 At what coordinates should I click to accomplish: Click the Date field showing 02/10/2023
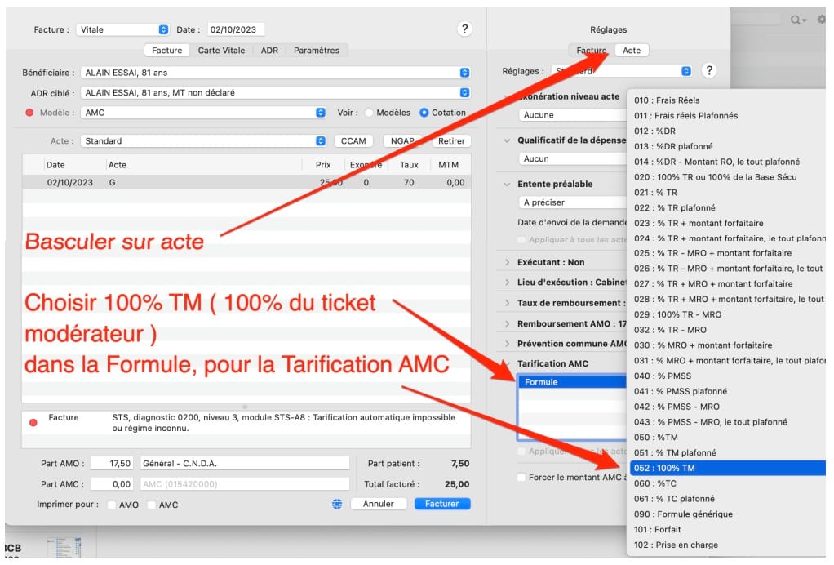click(235, 28)
